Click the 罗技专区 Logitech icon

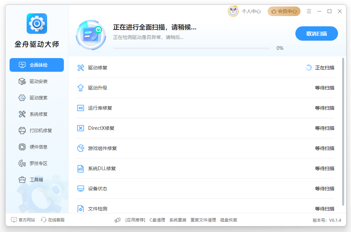point(22,163)
